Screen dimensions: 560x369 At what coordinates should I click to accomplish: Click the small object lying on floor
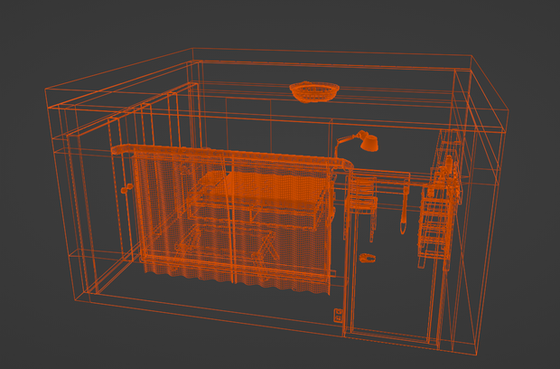[x=367, y=258]
